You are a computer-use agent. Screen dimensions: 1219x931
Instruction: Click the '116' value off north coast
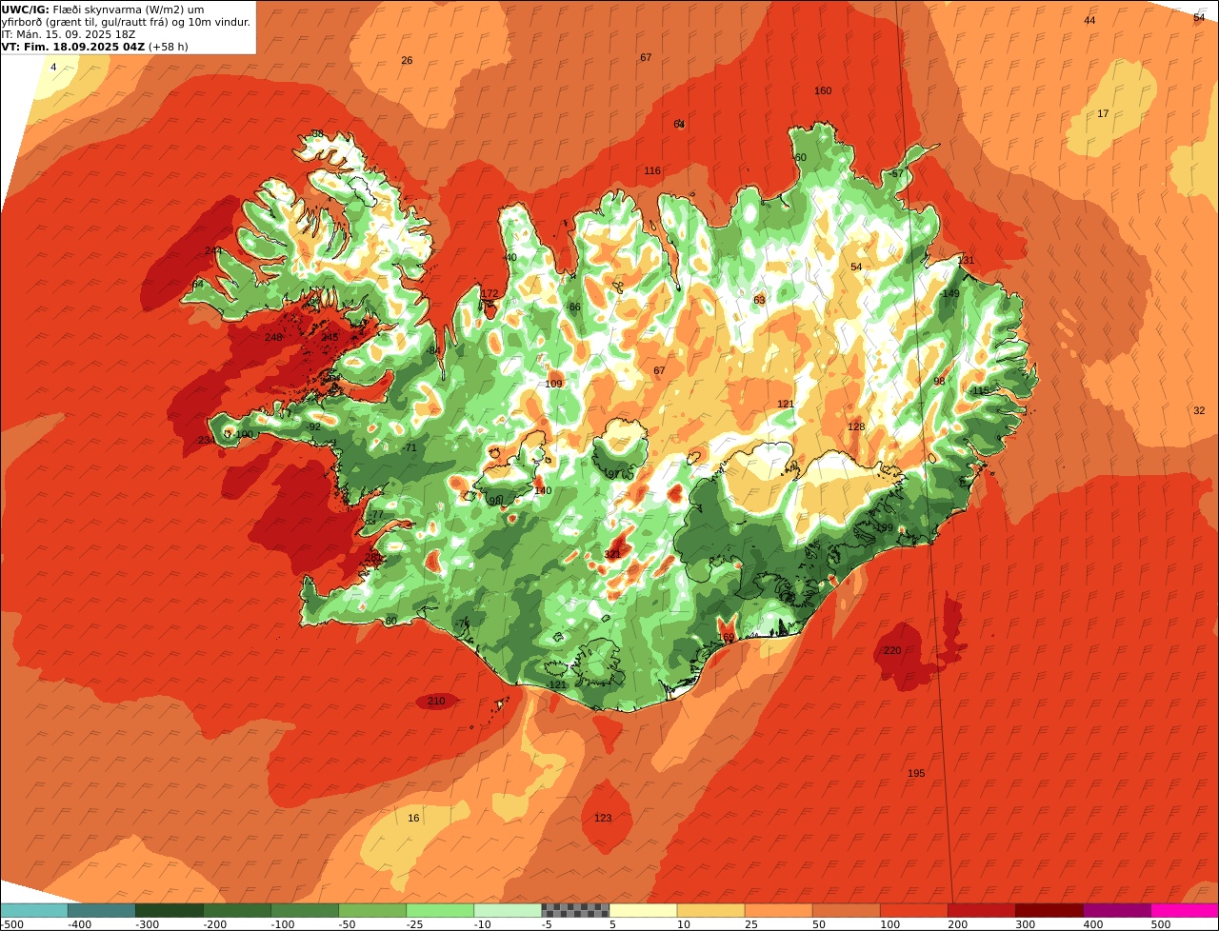click(652, 171)
